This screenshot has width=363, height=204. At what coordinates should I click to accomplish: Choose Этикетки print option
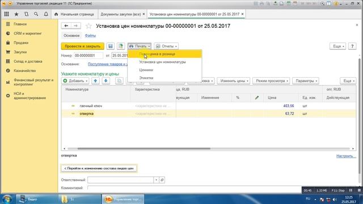[x=165, y=78]
